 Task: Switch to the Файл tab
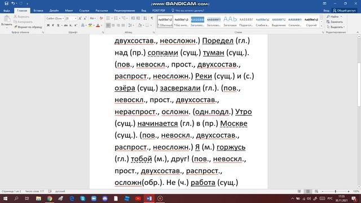(7, 11)
